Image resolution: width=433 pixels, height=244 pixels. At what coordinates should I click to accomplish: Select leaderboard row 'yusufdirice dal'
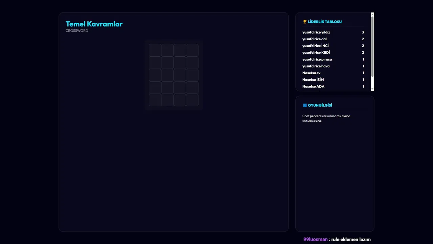click(333, 39)
